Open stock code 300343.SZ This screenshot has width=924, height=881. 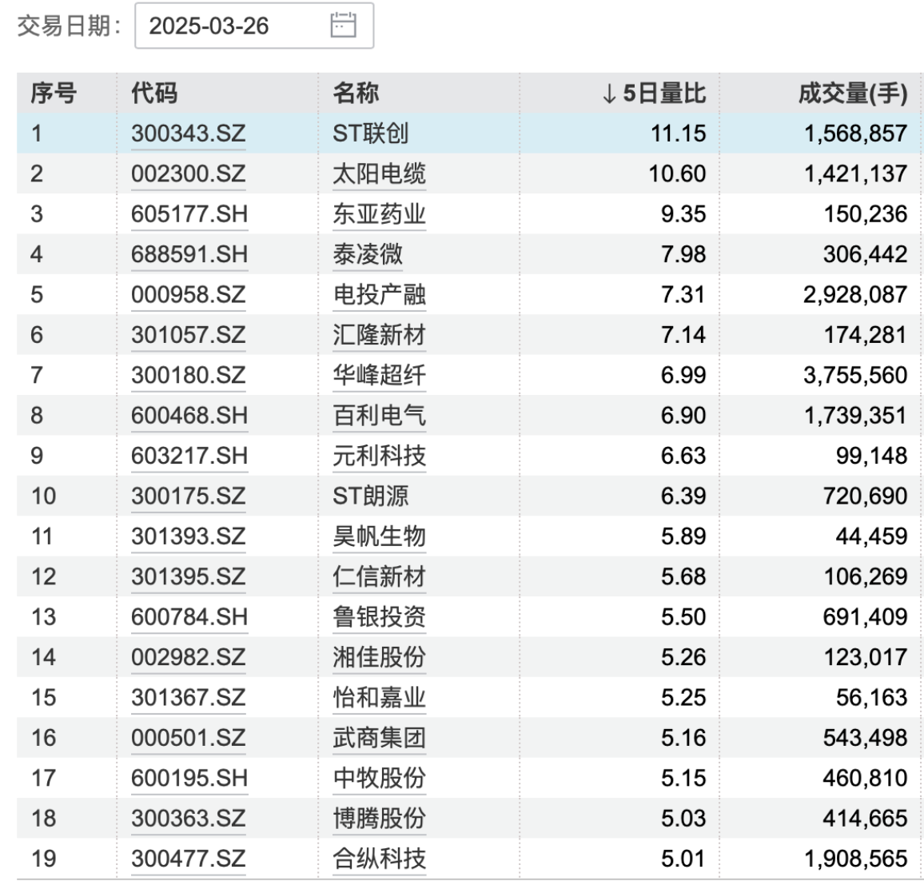pyautogui.click(x=188, y=134)
